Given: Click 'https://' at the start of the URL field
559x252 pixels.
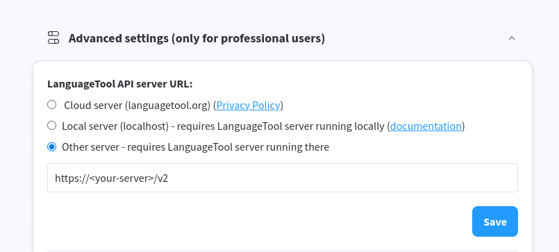Looking at the screenshot, I should [72, 178].
